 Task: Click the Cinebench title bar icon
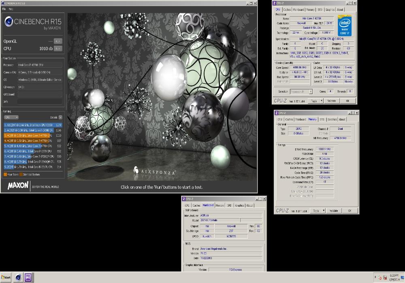(3, 3)
